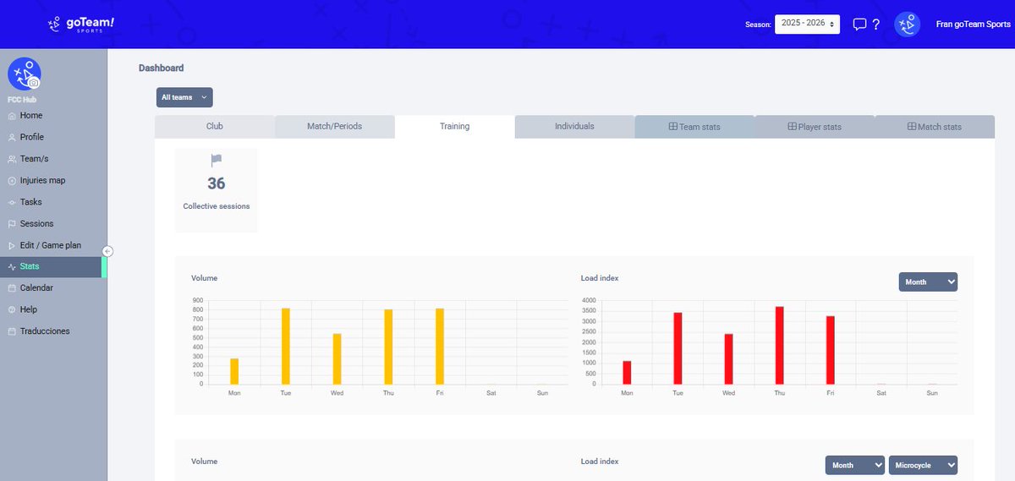Open the lower Month dropdown
1015x481 pixels.
click(855, 466)
